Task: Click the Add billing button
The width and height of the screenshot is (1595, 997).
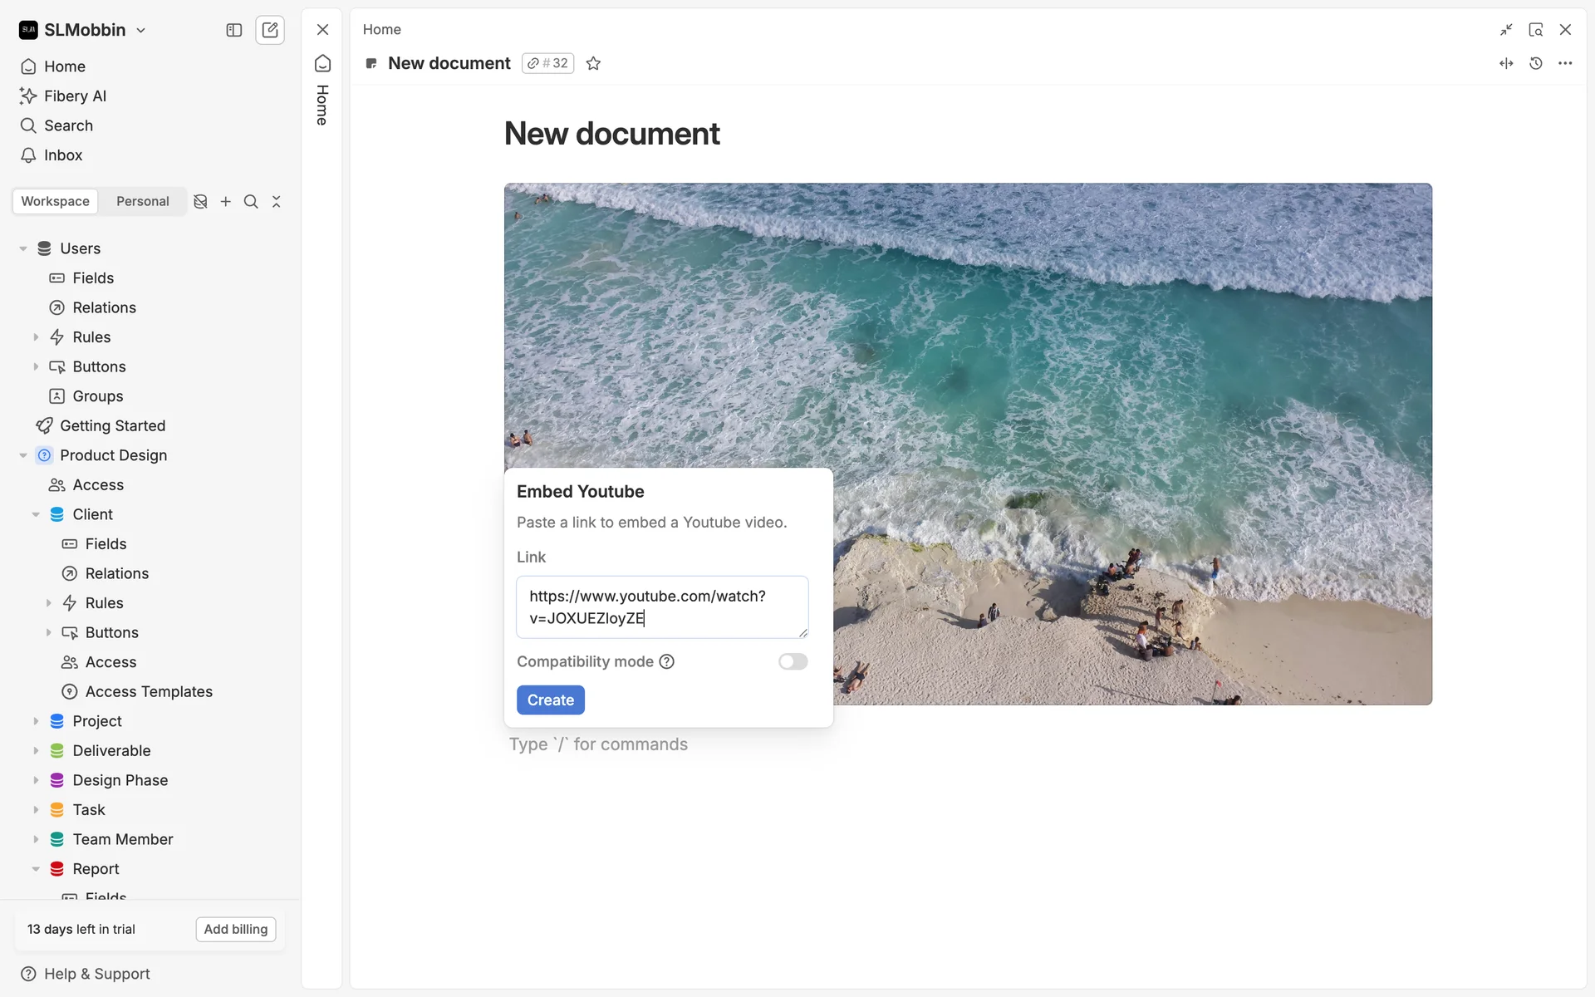Action: point(236,929)
